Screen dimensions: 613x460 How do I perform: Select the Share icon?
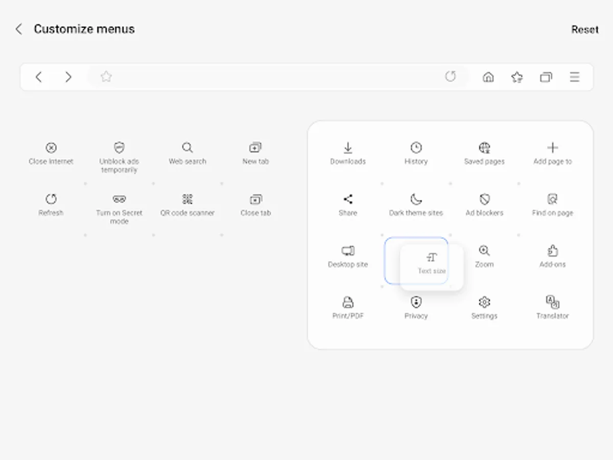click(x=348, y=199)
